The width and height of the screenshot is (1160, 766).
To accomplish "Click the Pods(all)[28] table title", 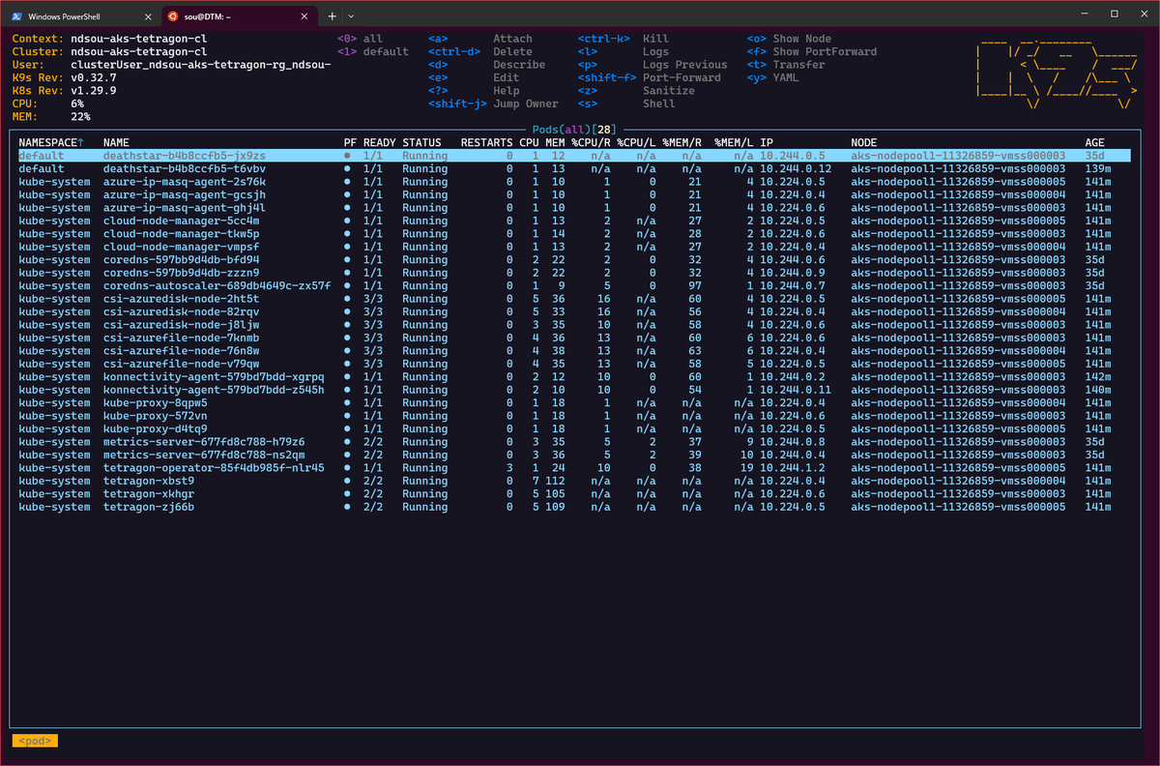I will 574,129.
